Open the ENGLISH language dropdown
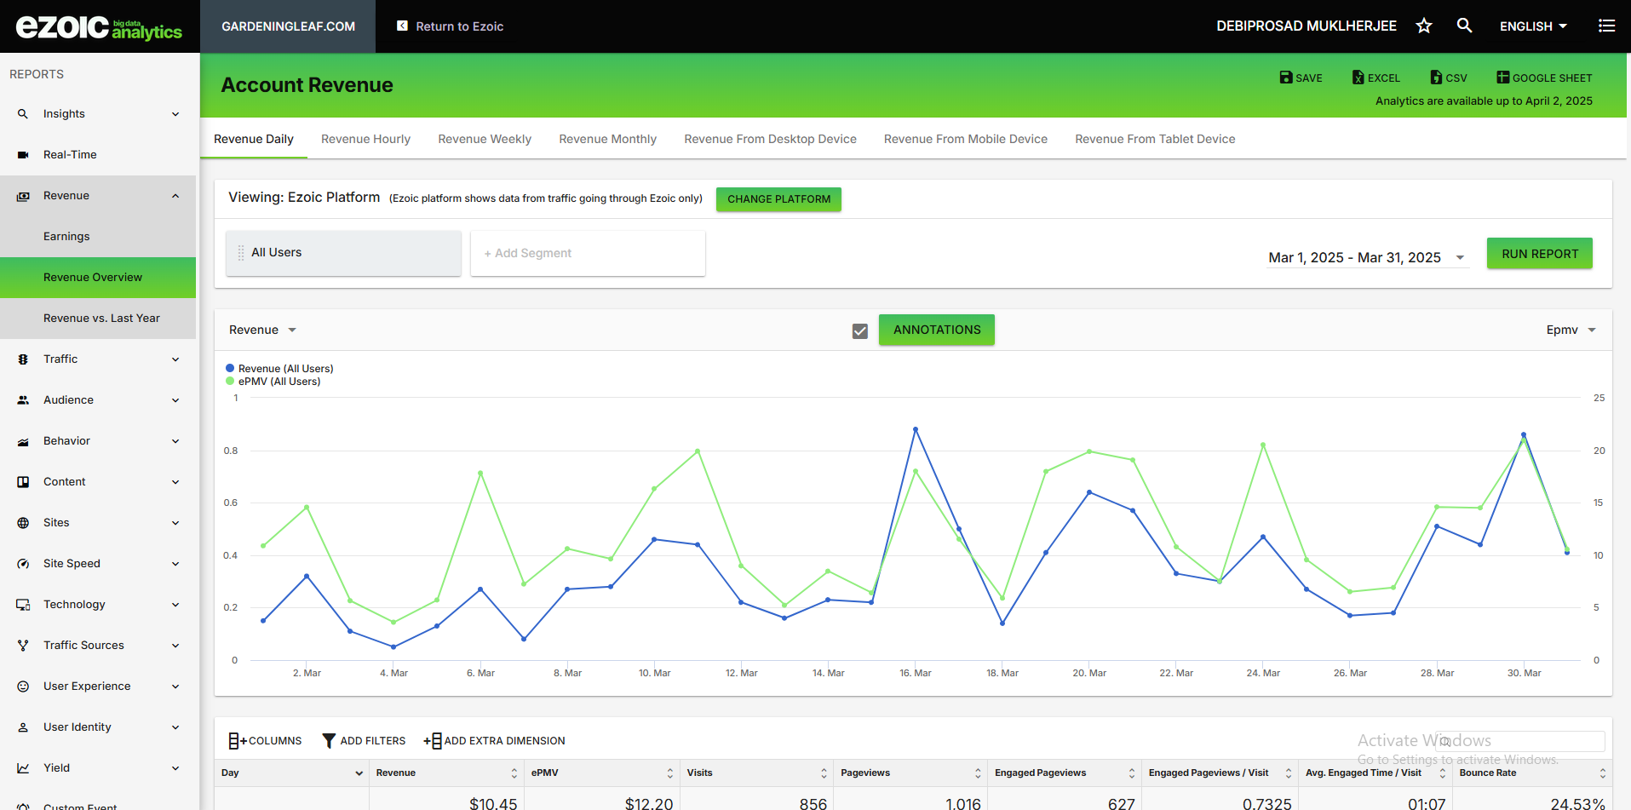The image size is (1631, 810). 1533,26
